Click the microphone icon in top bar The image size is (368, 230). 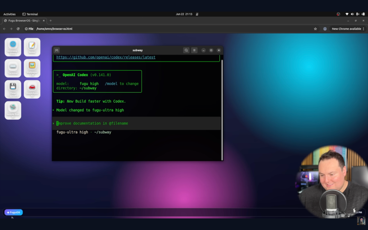[357, 14]
